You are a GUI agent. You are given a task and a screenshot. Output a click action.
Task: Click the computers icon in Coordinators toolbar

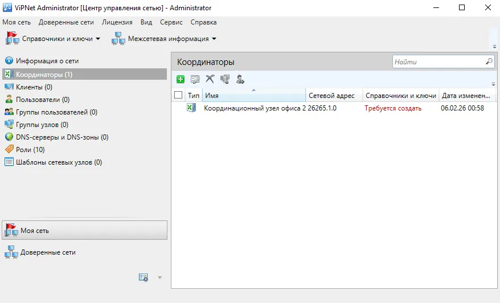(x=225, y=79)
